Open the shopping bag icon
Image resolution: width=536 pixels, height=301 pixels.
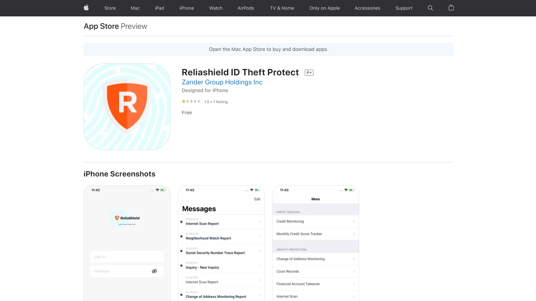451,8
